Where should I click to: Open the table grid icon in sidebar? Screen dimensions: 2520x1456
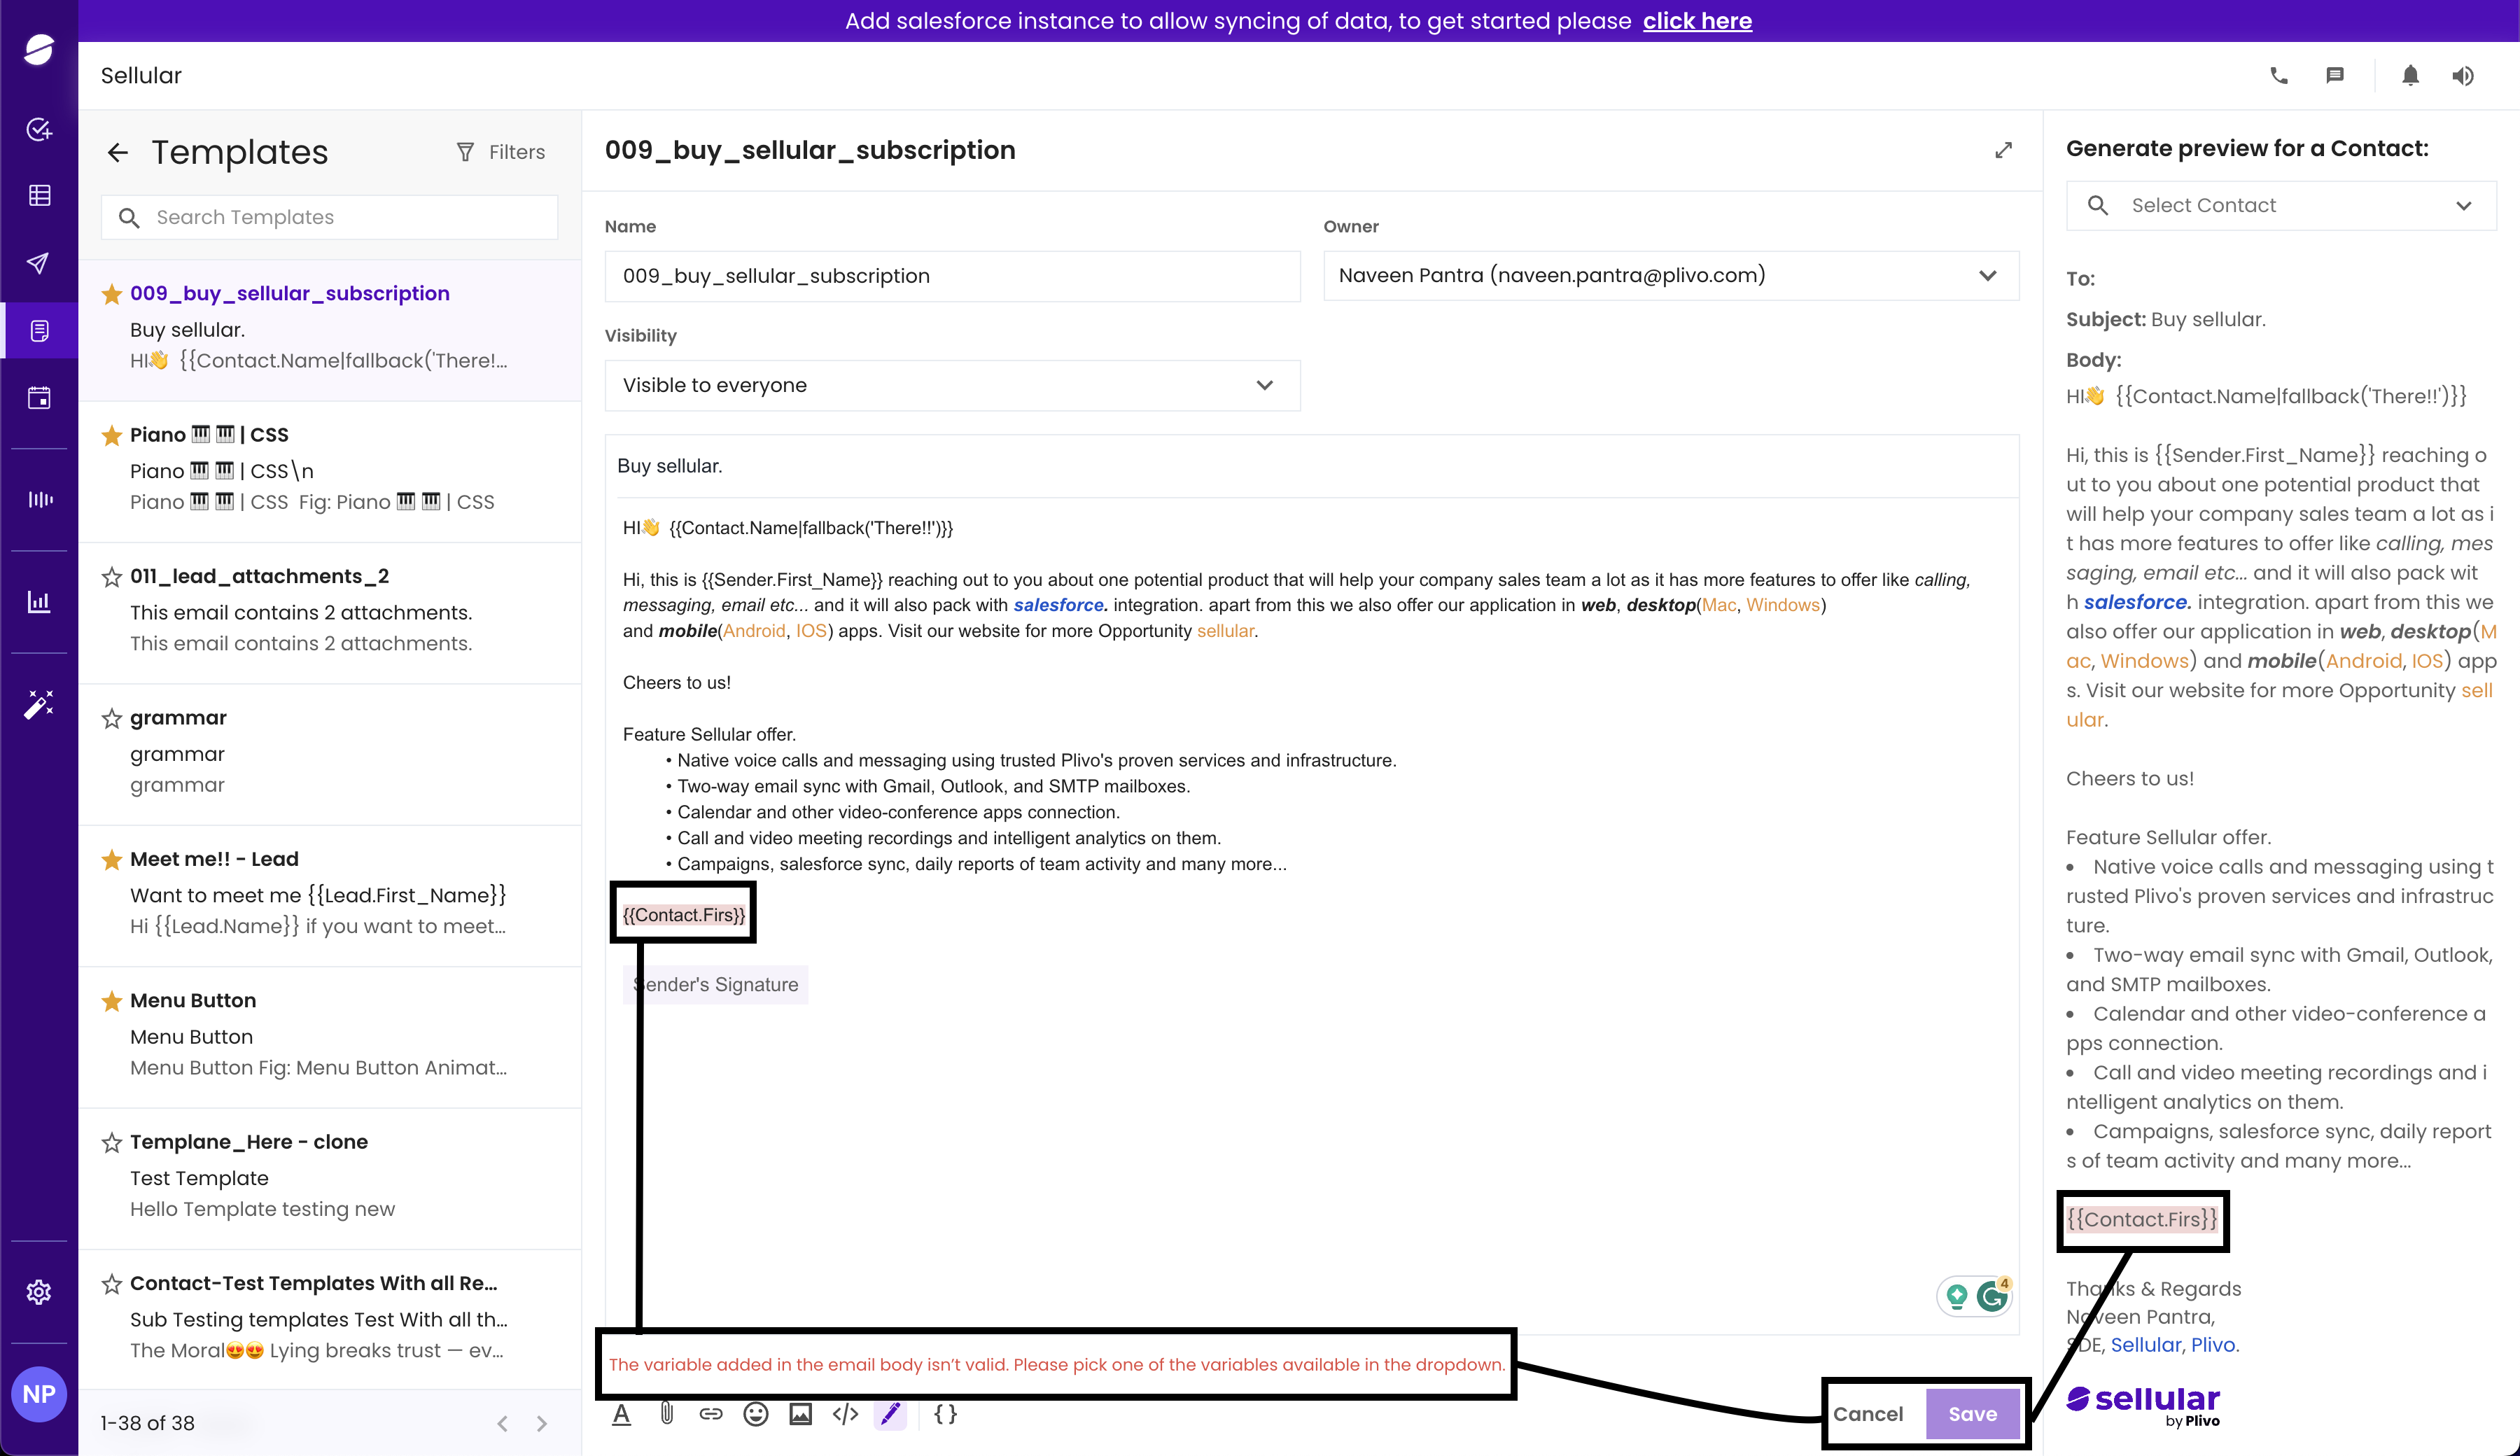[x=39, y=195]
